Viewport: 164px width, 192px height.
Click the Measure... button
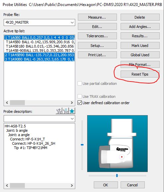[97, 17]
